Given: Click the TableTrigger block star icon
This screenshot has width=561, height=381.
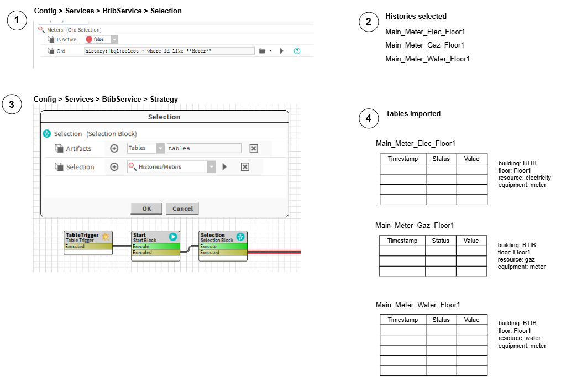Looking at the screenshot, I should [x=106, y=237].
